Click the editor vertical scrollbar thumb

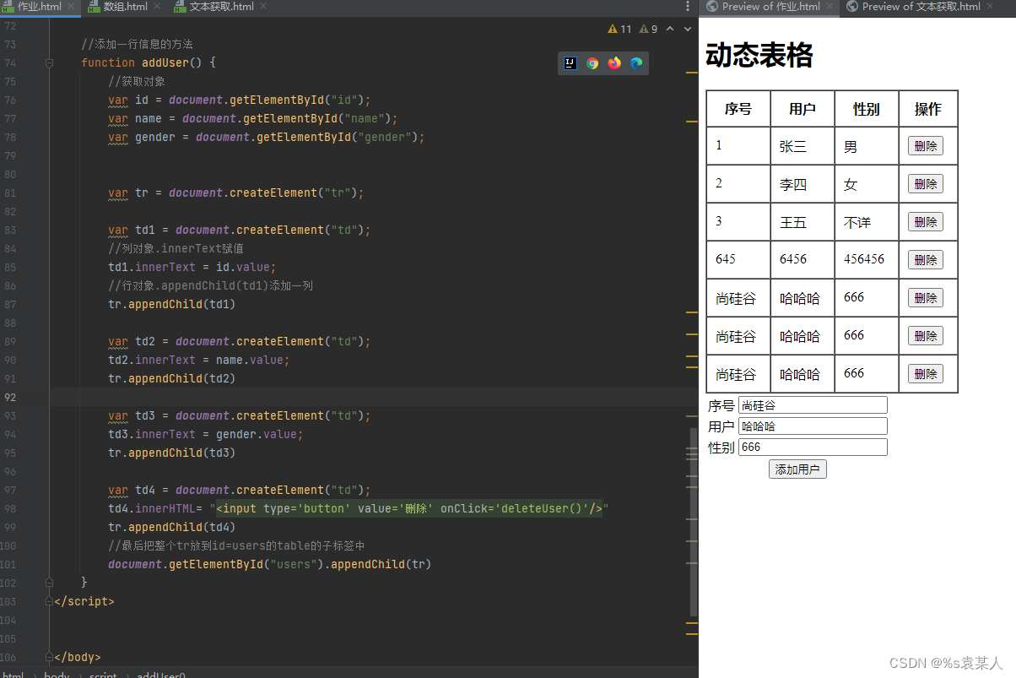tap(694, 522)
